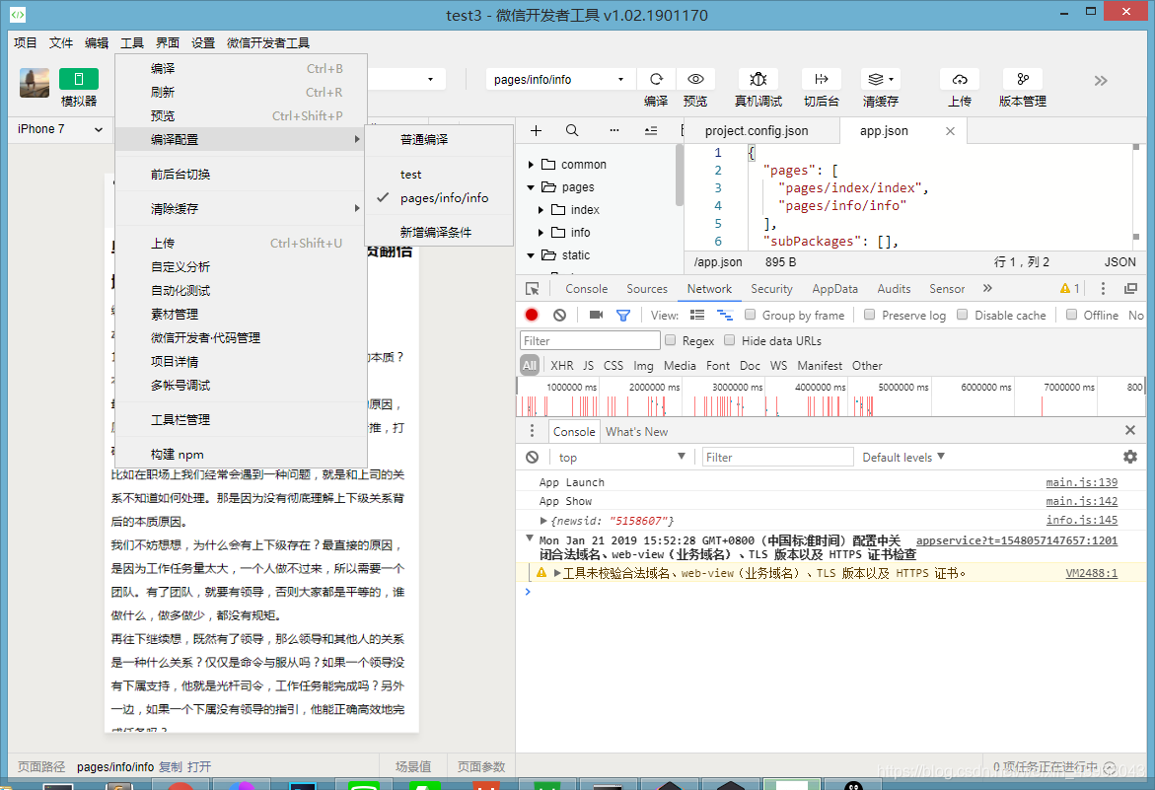
Task: Click the 复制 page path link
Action: pyautogui.click(x=171, y=767)
